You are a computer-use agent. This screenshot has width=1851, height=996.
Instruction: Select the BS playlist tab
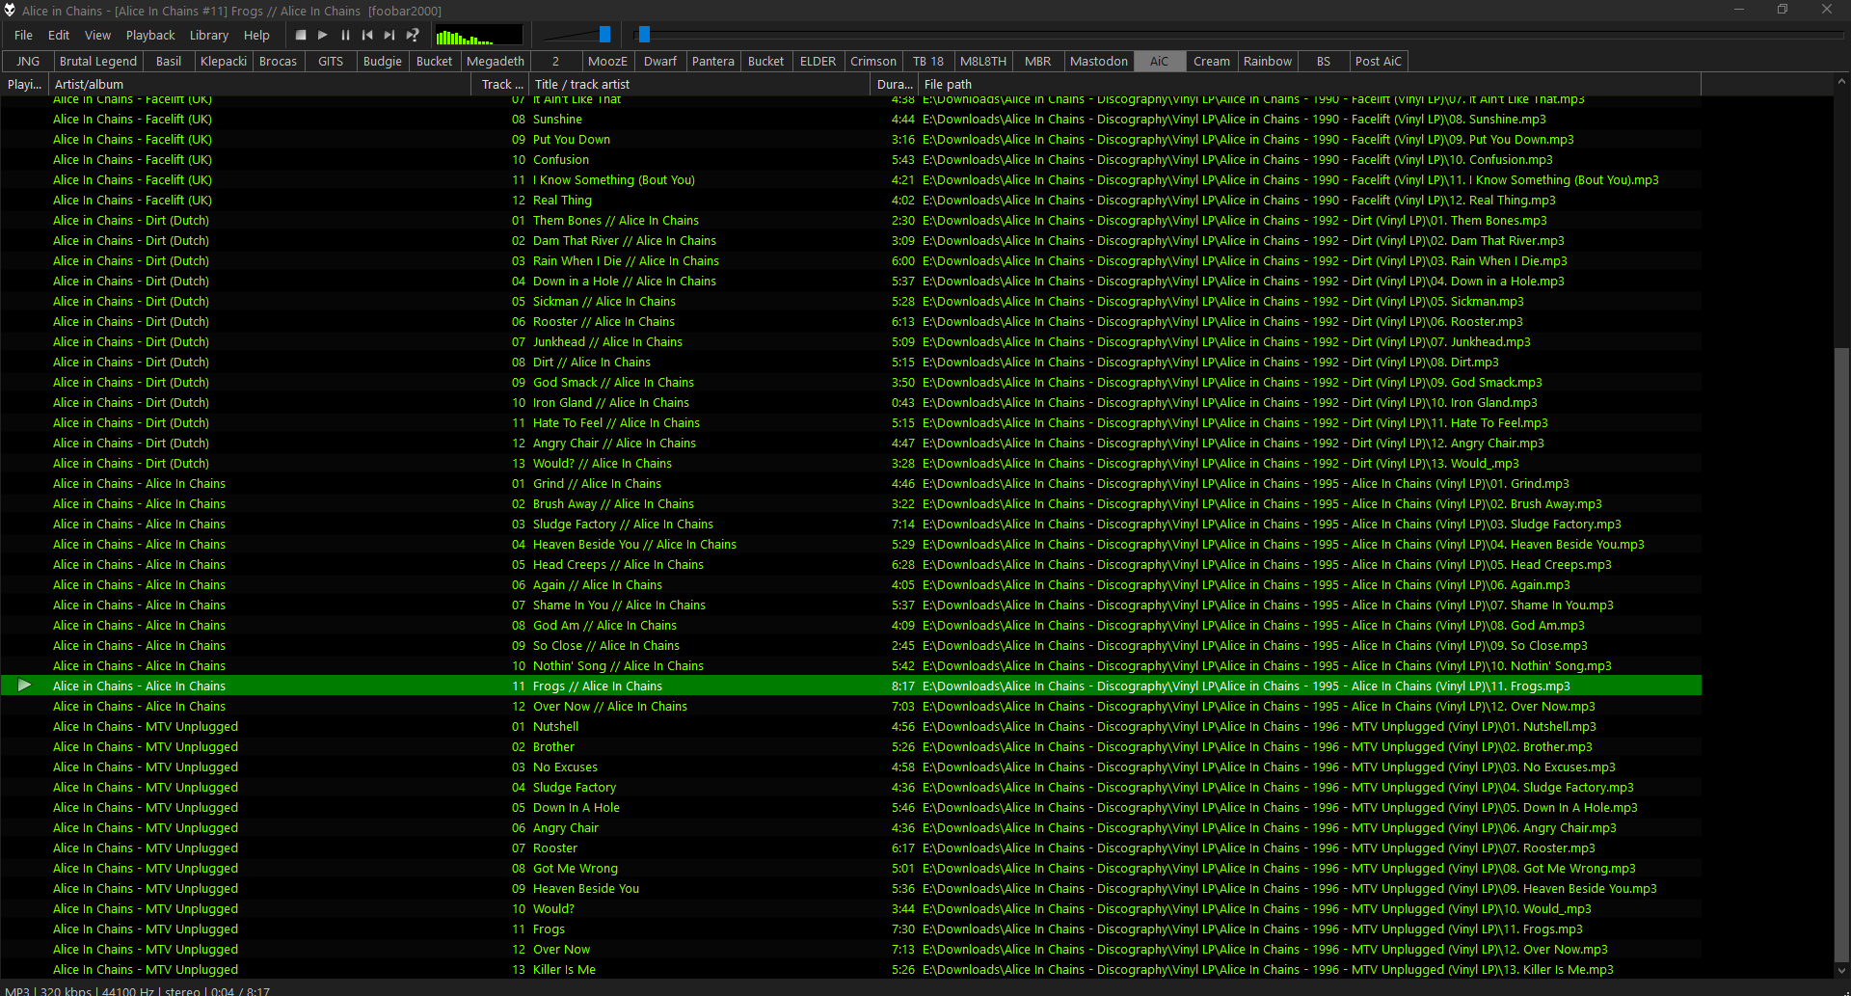point(1324,62)
